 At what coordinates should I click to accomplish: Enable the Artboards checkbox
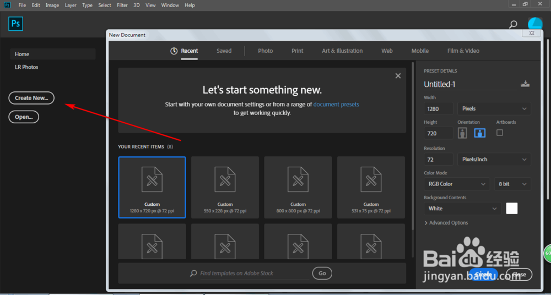500,133
